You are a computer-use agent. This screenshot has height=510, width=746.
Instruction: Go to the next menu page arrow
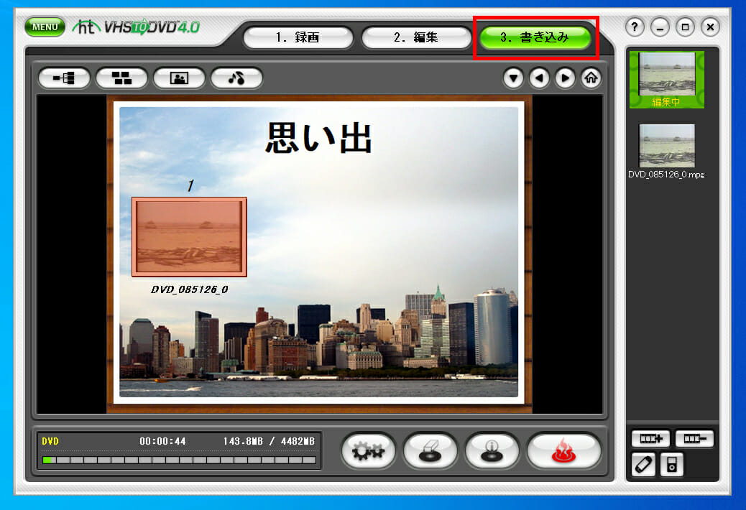click(565, 78)
